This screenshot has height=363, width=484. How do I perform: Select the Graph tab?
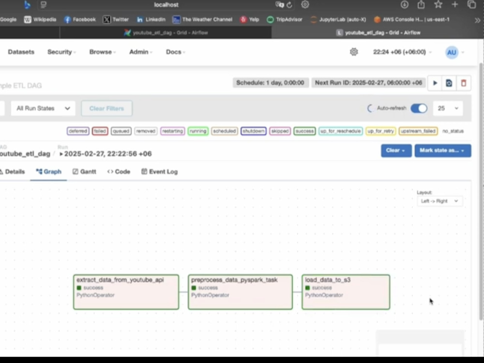pyautogui.click(x=49, y=172)
